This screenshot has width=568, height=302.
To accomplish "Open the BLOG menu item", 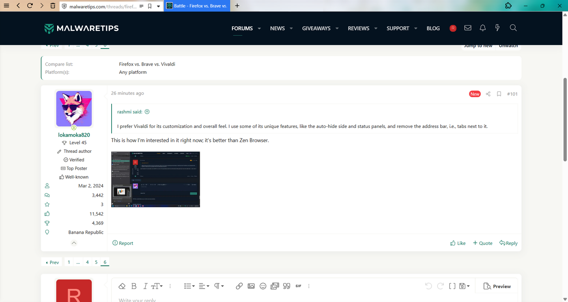I will tap(433, 28).
